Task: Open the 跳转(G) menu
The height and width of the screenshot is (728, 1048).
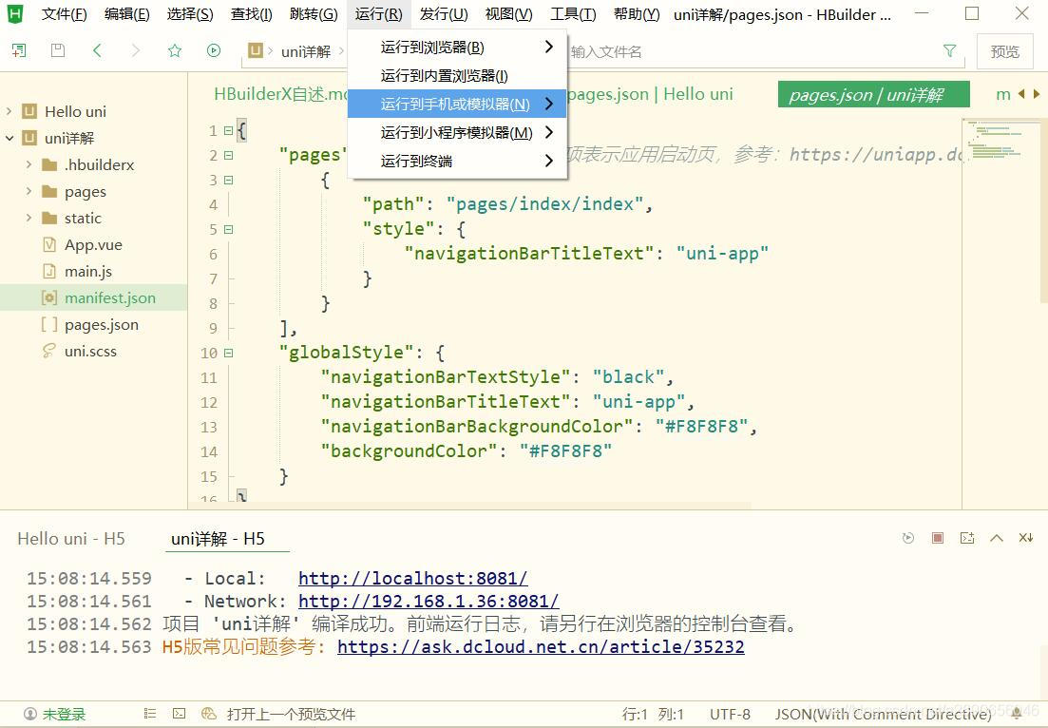Action: tap(314, 14)
